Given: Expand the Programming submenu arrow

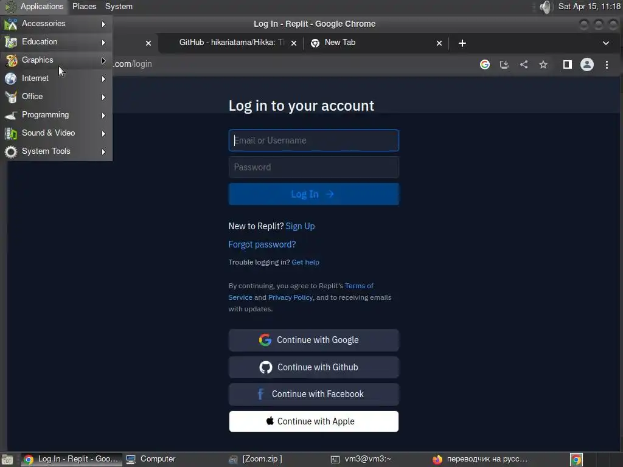Looking at the screenshot, I should pyautogui.click(x=103, y=116).
